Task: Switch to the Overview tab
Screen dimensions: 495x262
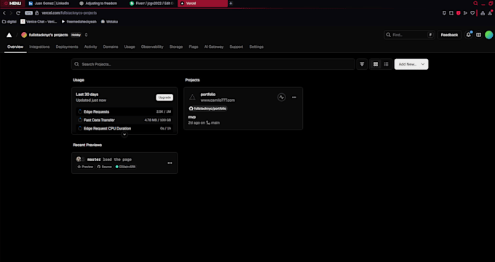Action: [x=15, y=47]
